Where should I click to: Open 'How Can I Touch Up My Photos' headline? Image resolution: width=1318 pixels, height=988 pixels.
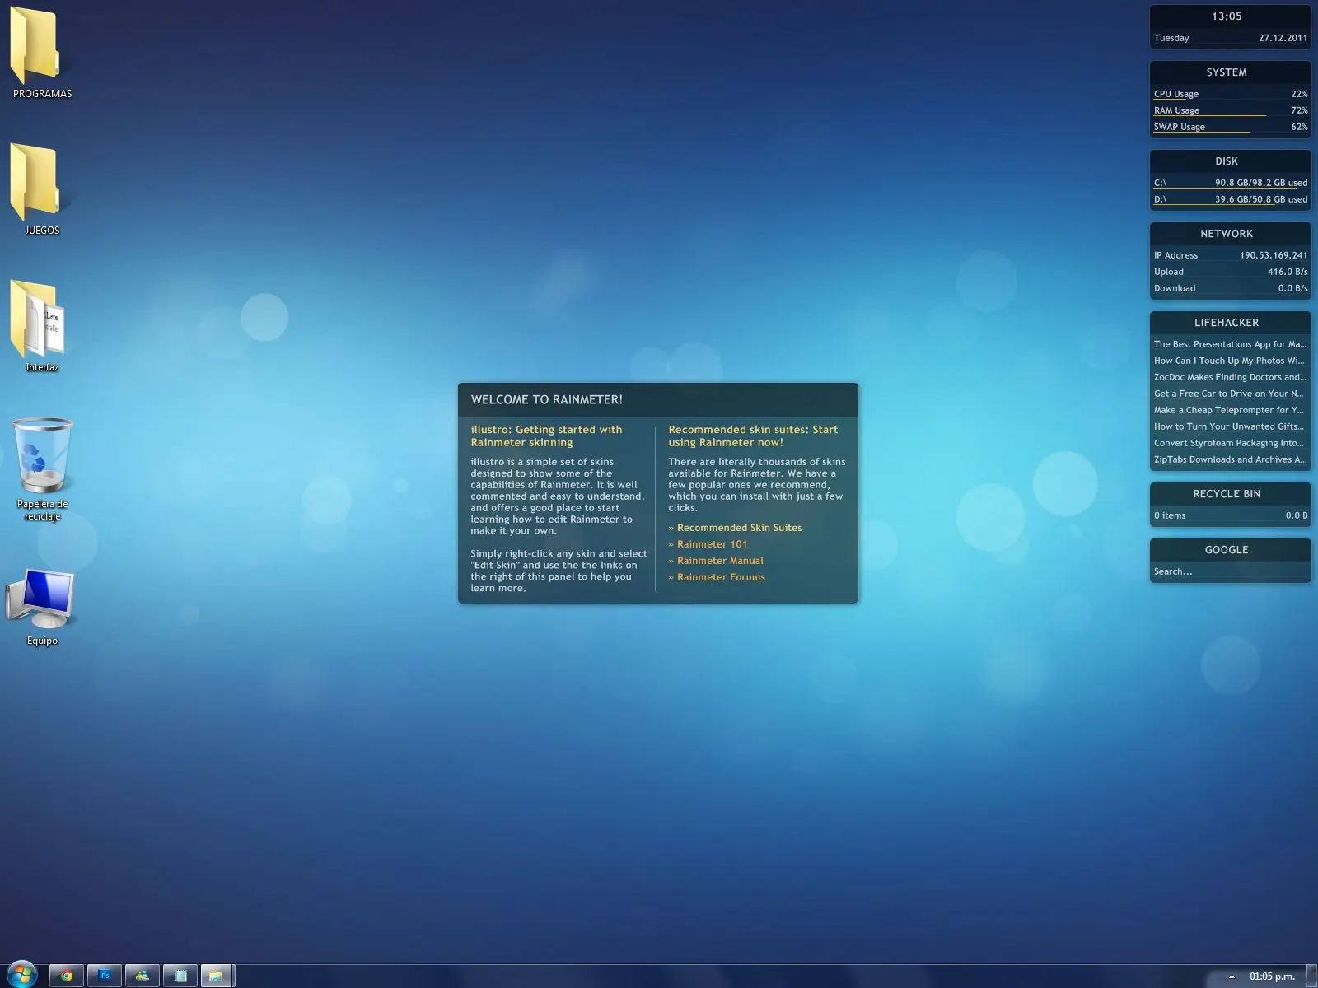1230,361
